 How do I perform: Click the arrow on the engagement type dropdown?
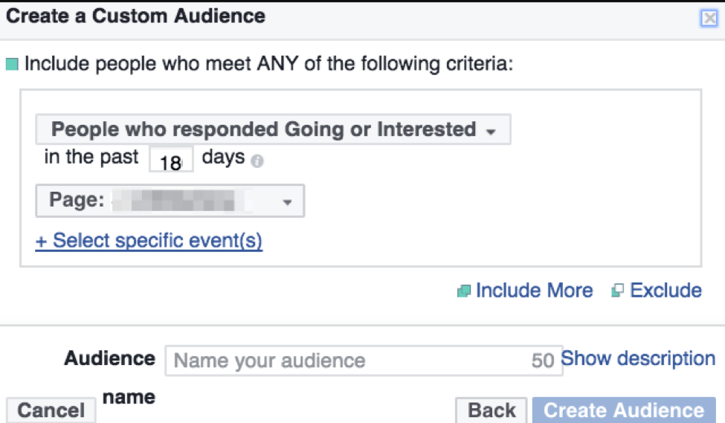[491, 132]
